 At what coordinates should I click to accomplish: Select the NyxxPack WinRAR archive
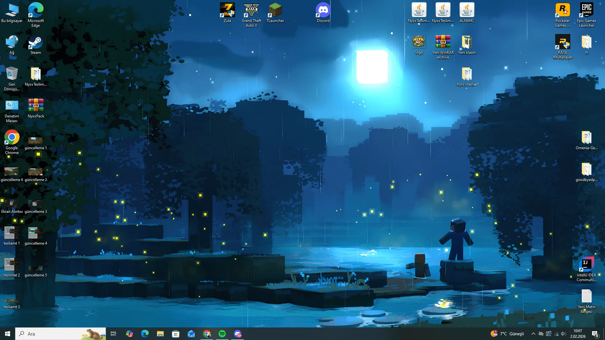36,108
